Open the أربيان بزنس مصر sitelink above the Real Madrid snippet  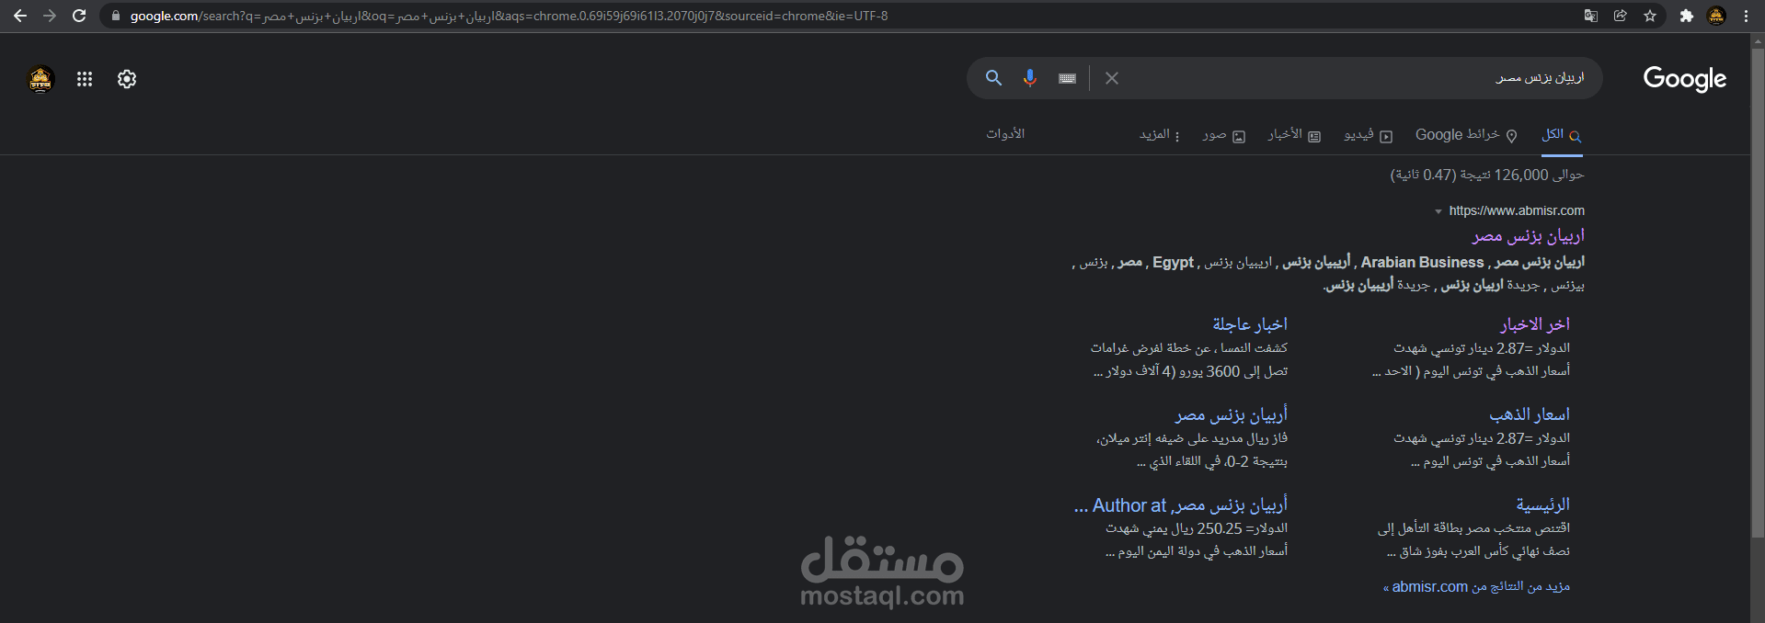[1232, 414]
